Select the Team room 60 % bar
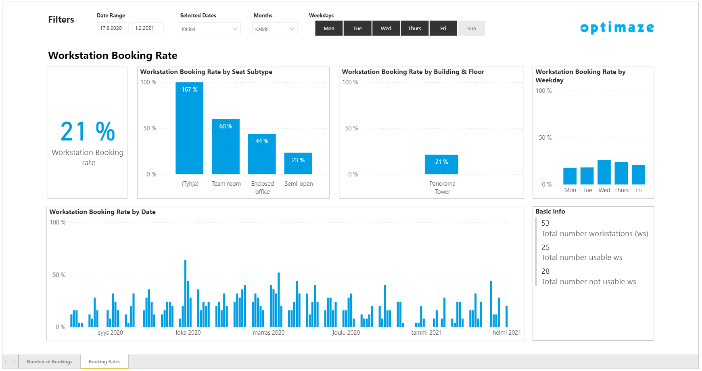This screenshot has height=371, width=702. (226, 147)
